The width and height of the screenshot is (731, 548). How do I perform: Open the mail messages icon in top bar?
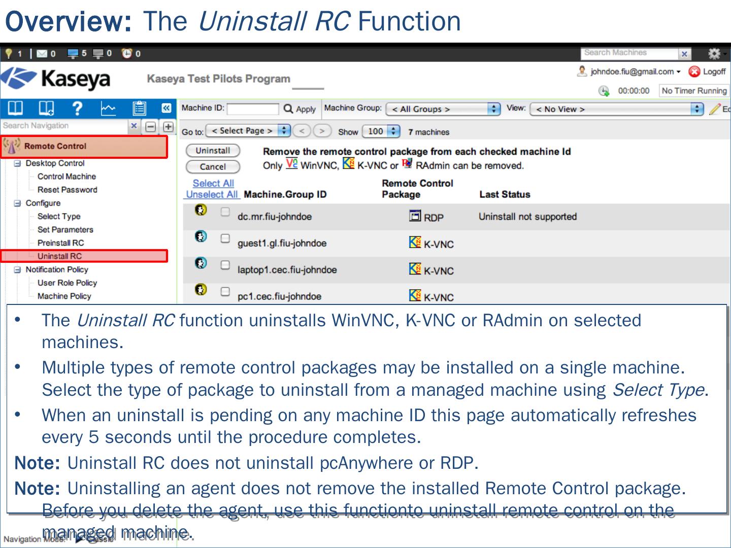[42, 53]
